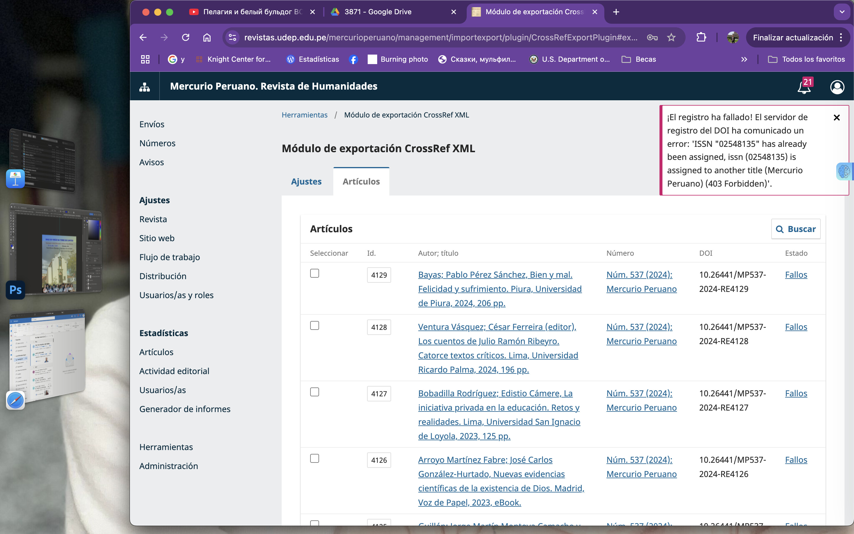This screenshot has height=534, width=854.
Task: Open the Herramientas breadcrumb link
Action: [x=304, y=115]
